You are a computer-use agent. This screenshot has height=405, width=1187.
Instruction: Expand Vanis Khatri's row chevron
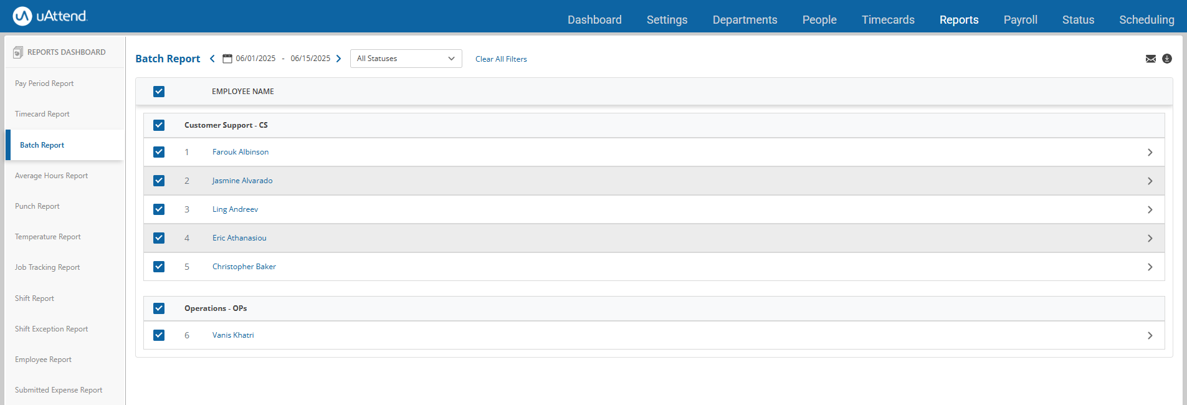pos(1150,336)
